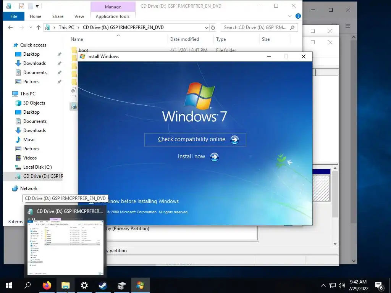Click the Explorer help question mark icon
Viewport: 391px width, 293px height.
click(x=298, y=16)
